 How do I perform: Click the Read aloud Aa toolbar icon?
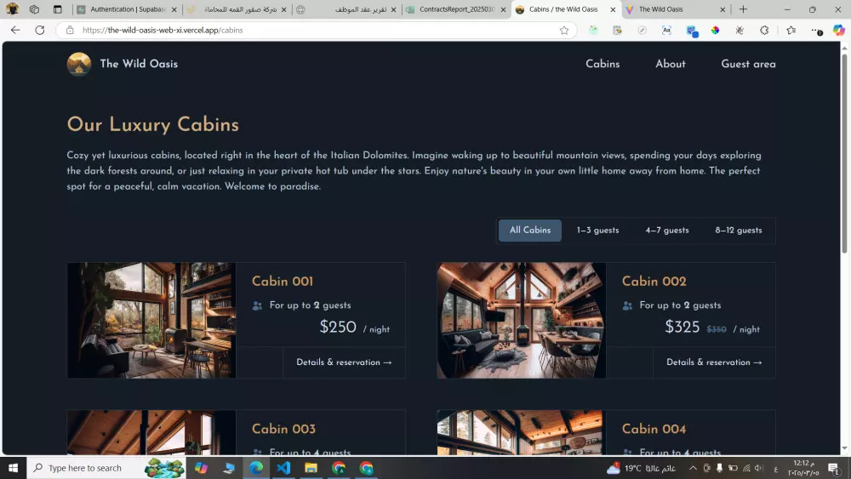[666, 31]
